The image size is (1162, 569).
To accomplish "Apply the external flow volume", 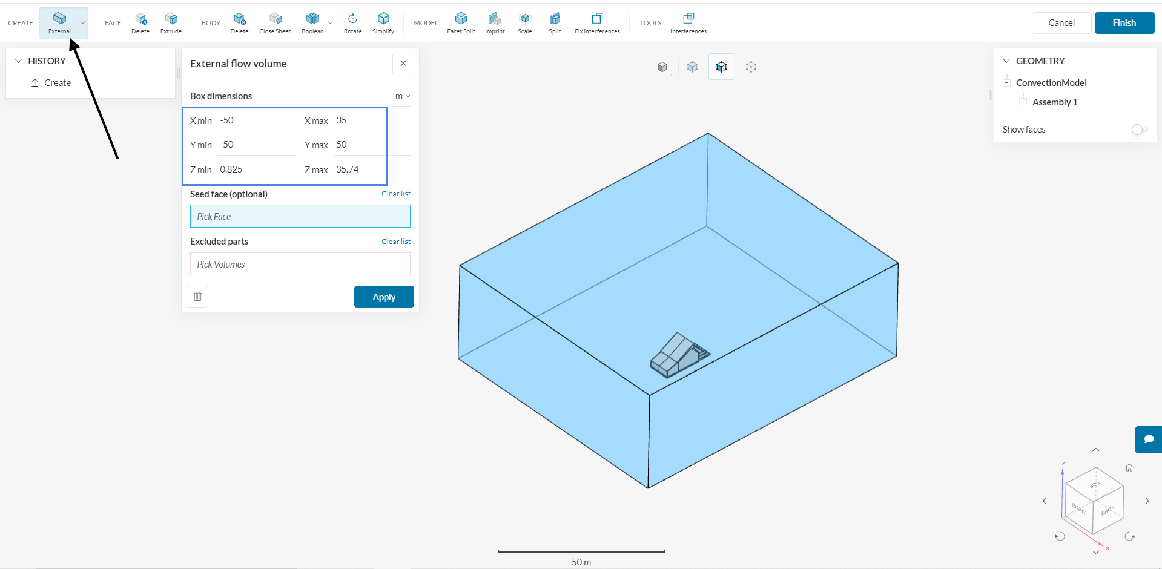I will point(384,297).
